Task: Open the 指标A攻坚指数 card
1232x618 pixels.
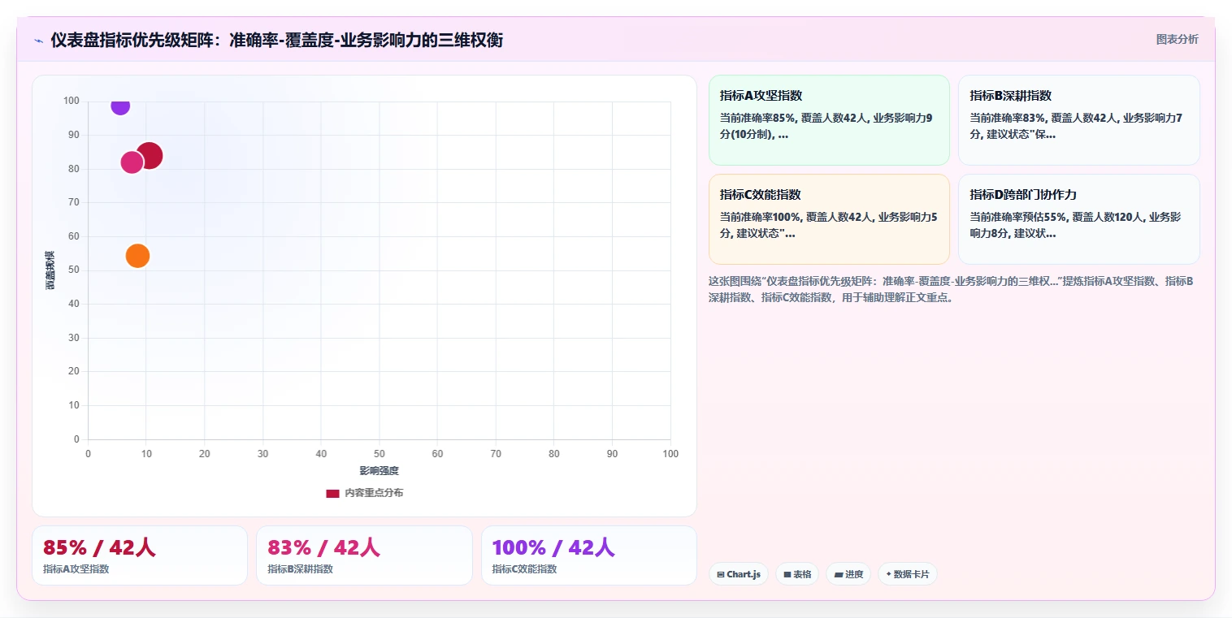Action: point(829,120)
